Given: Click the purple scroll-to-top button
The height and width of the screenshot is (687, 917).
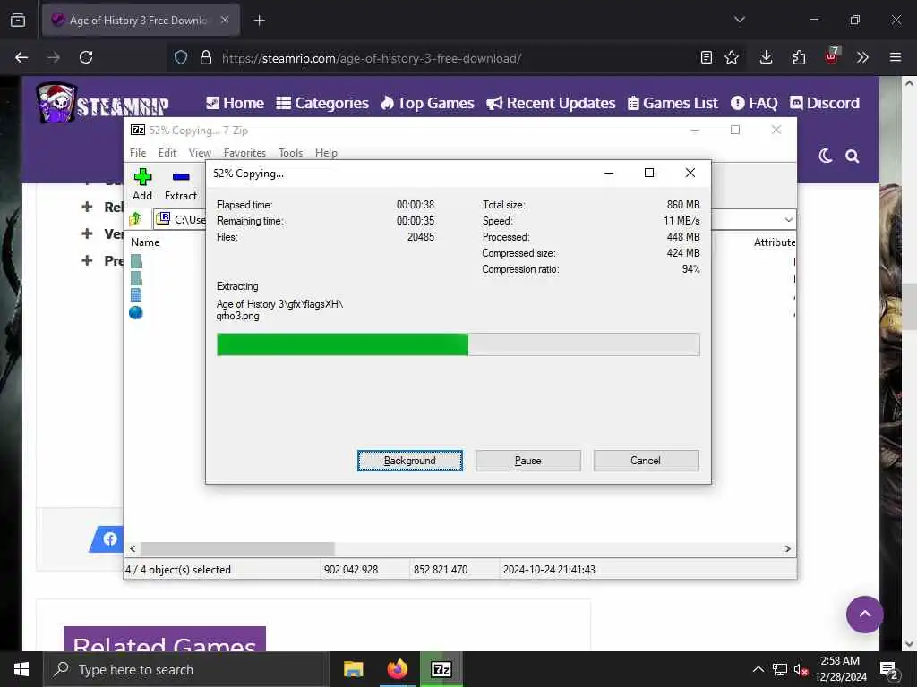Looking at the screenshot, I should pos(864,614).
